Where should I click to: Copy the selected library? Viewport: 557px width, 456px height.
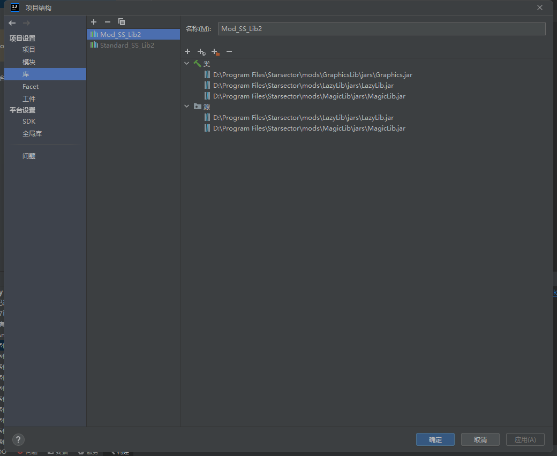pyautogui.click(x=122, y=22)
